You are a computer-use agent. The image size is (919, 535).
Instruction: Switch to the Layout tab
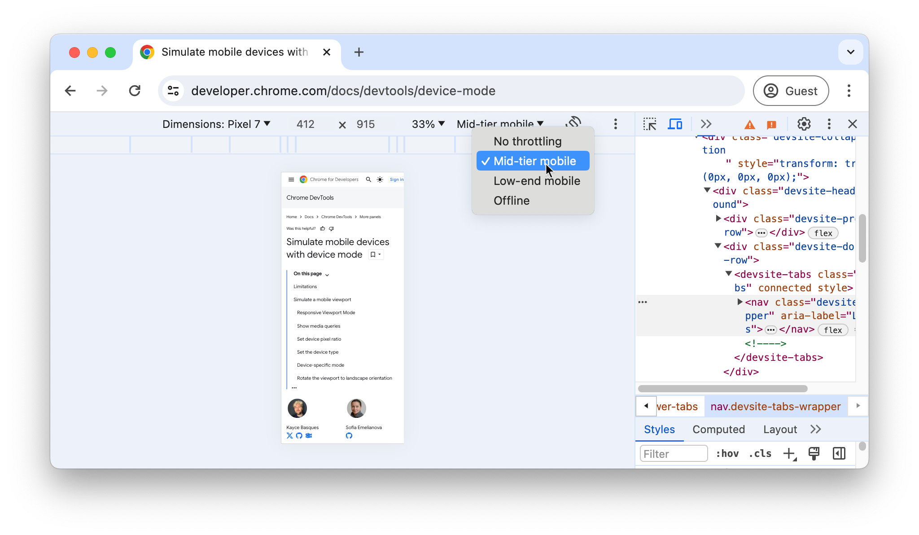tap(779, 429)
